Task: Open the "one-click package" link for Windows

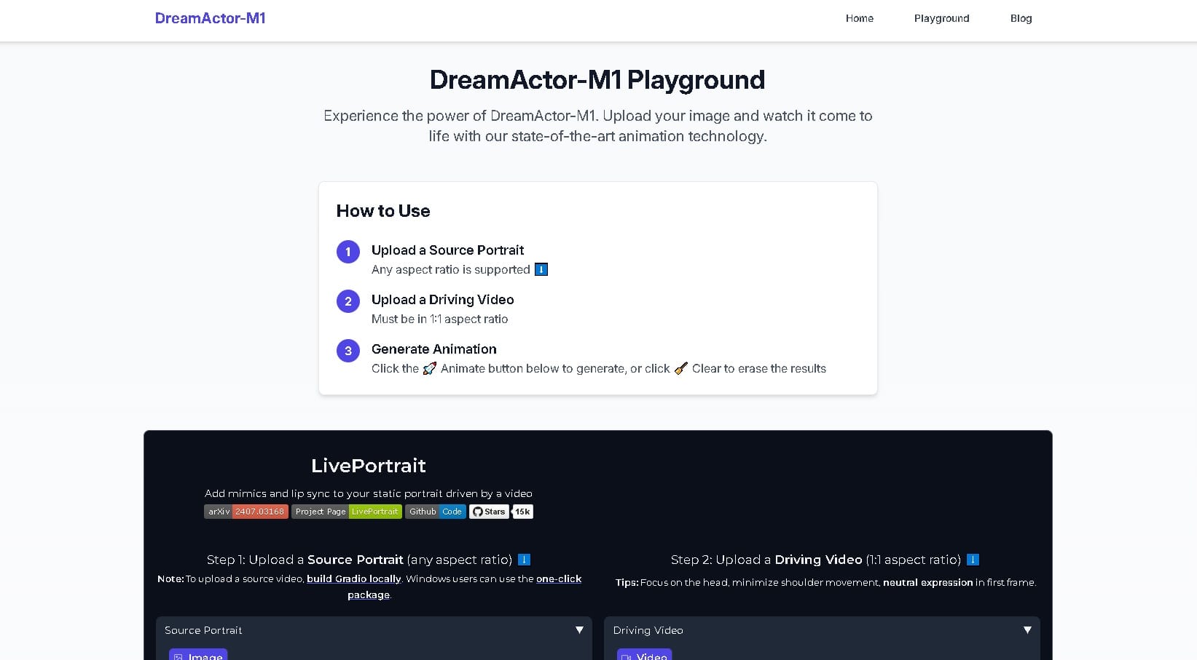Action: [558, 579]
